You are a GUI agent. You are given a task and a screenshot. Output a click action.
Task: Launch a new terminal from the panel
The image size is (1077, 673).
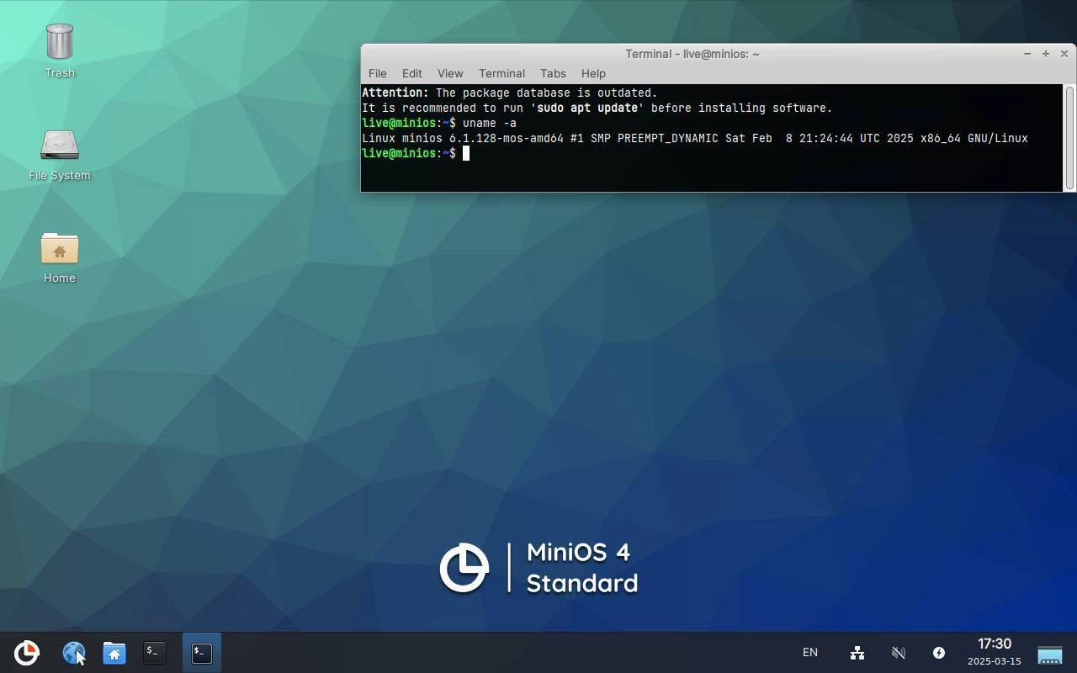point(154,652)
